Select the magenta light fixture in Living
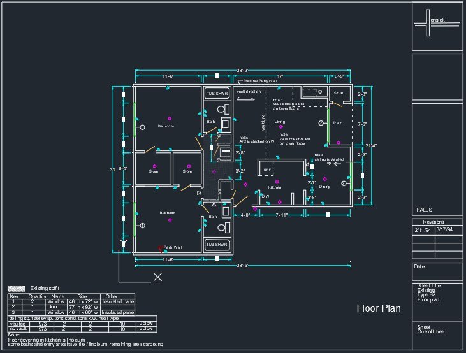The height and width of the screenshot is (353, 466). [x=280, y=127]
